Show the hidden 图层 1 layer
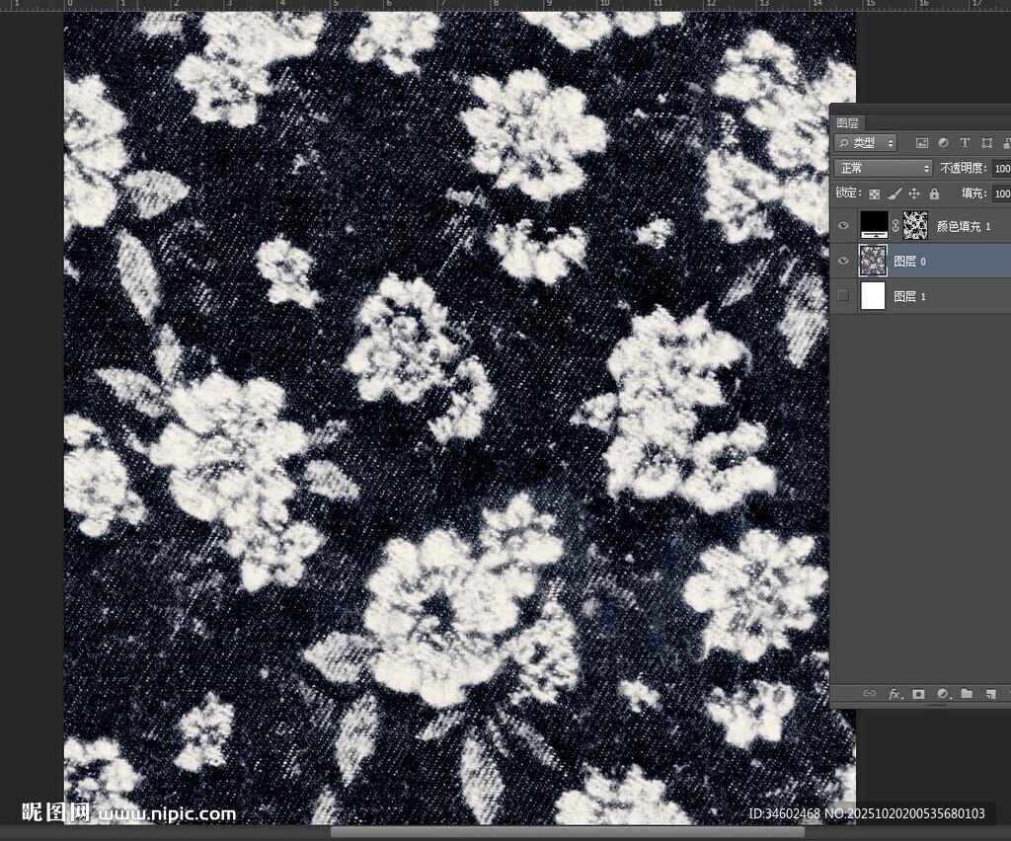1011x841 pixels. (x=843, y=296)
